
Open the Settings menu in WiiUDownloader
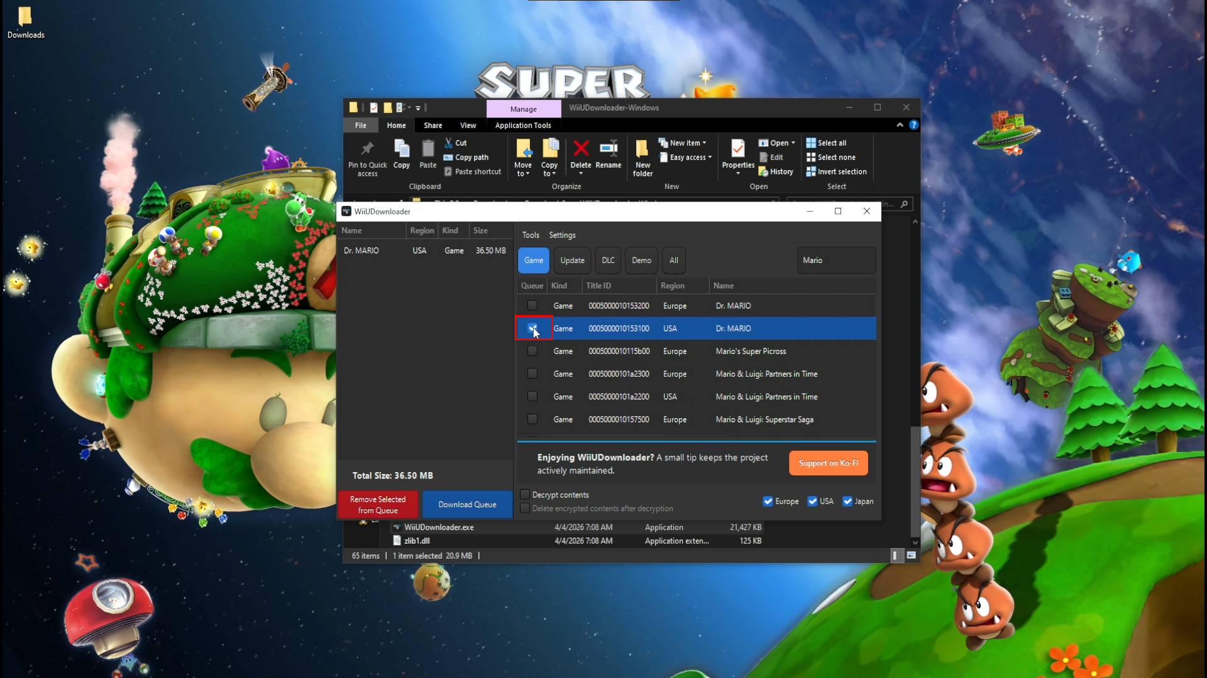click(x=562, y=235)
